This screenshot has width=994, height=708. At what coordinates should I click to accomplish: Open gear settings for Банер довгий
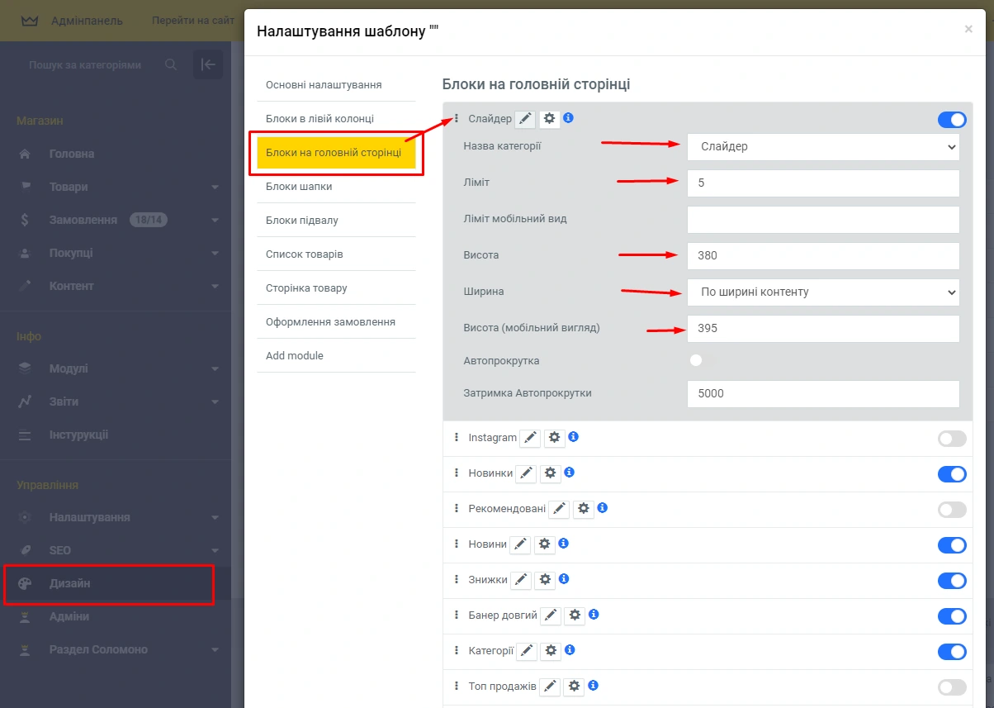coord(575,615)
